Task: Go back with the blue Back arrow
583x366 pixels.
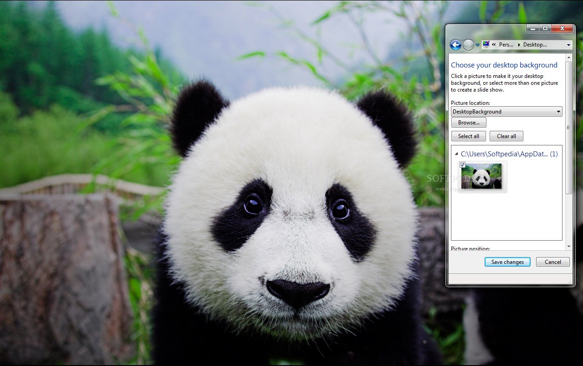Action: click(x=455, y=45)
